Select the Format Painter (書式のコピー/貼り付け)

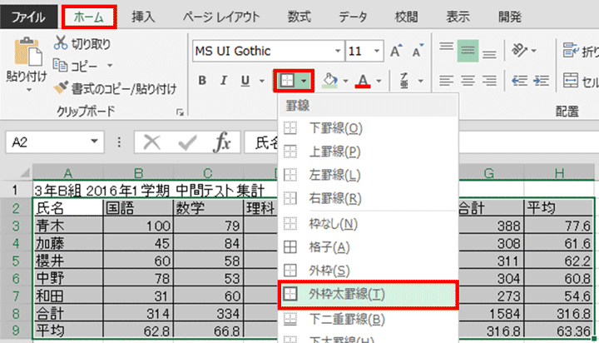tap(115, 89)
